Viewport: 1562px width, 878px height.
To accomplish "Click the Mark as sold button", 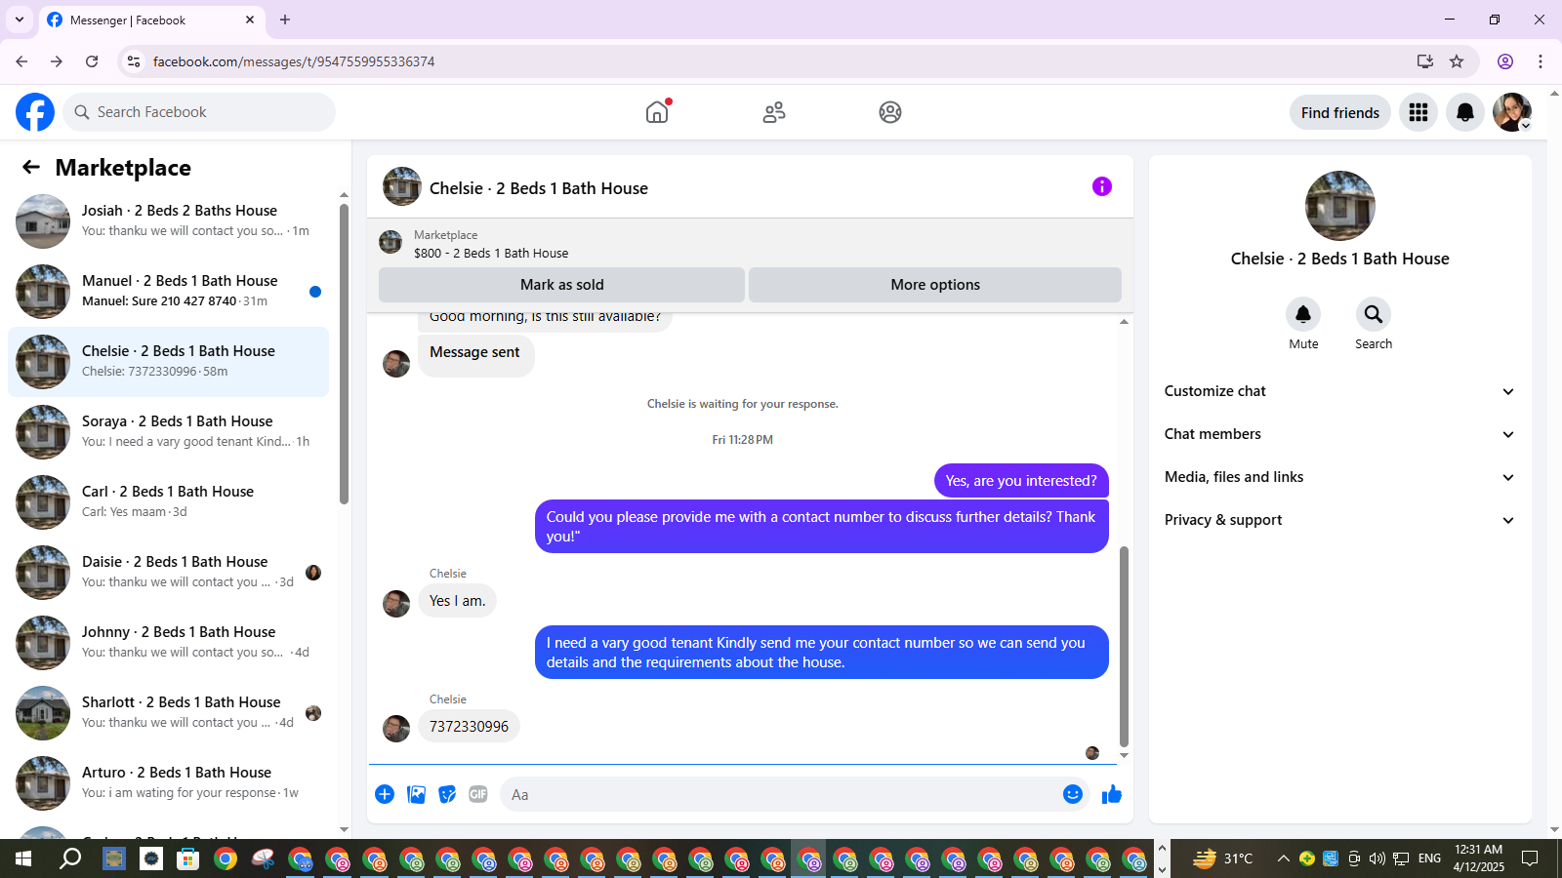I will point(561,285).
